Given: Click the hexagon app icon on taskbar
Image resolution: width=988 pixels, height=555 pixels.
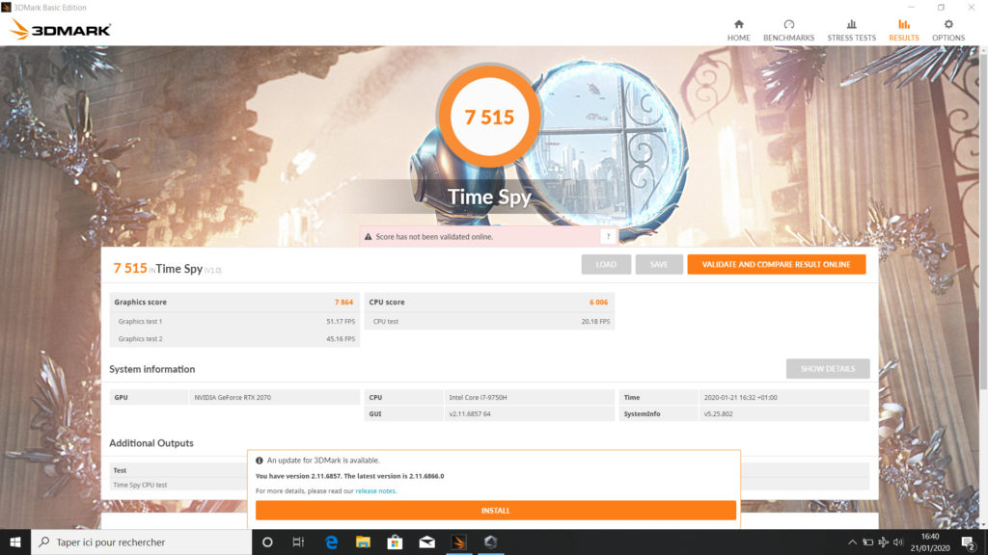Looking at the screenshot, I should [491, 542].
